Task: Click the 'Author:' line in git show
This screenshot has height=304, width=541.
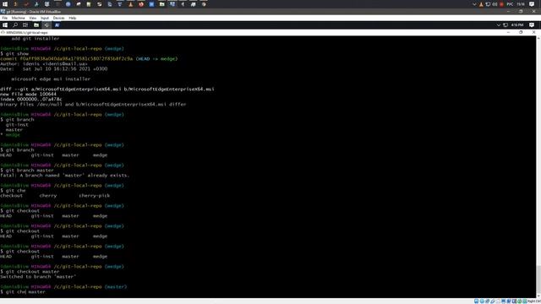Action: (x=44, y=64)
